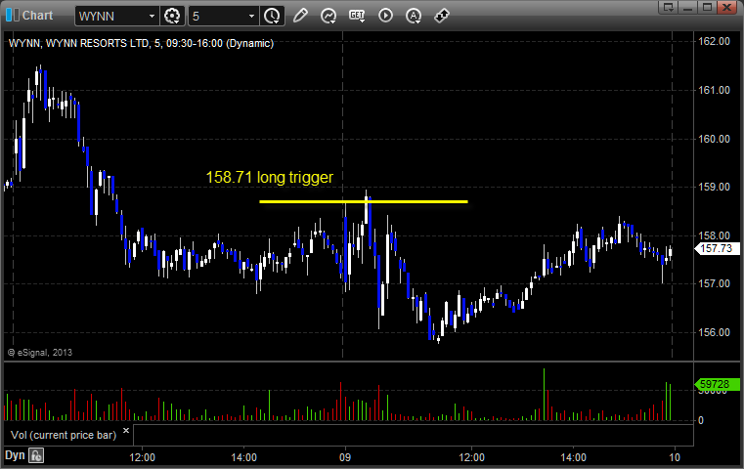Click the 160.00 price axis label

coord(714,139)
